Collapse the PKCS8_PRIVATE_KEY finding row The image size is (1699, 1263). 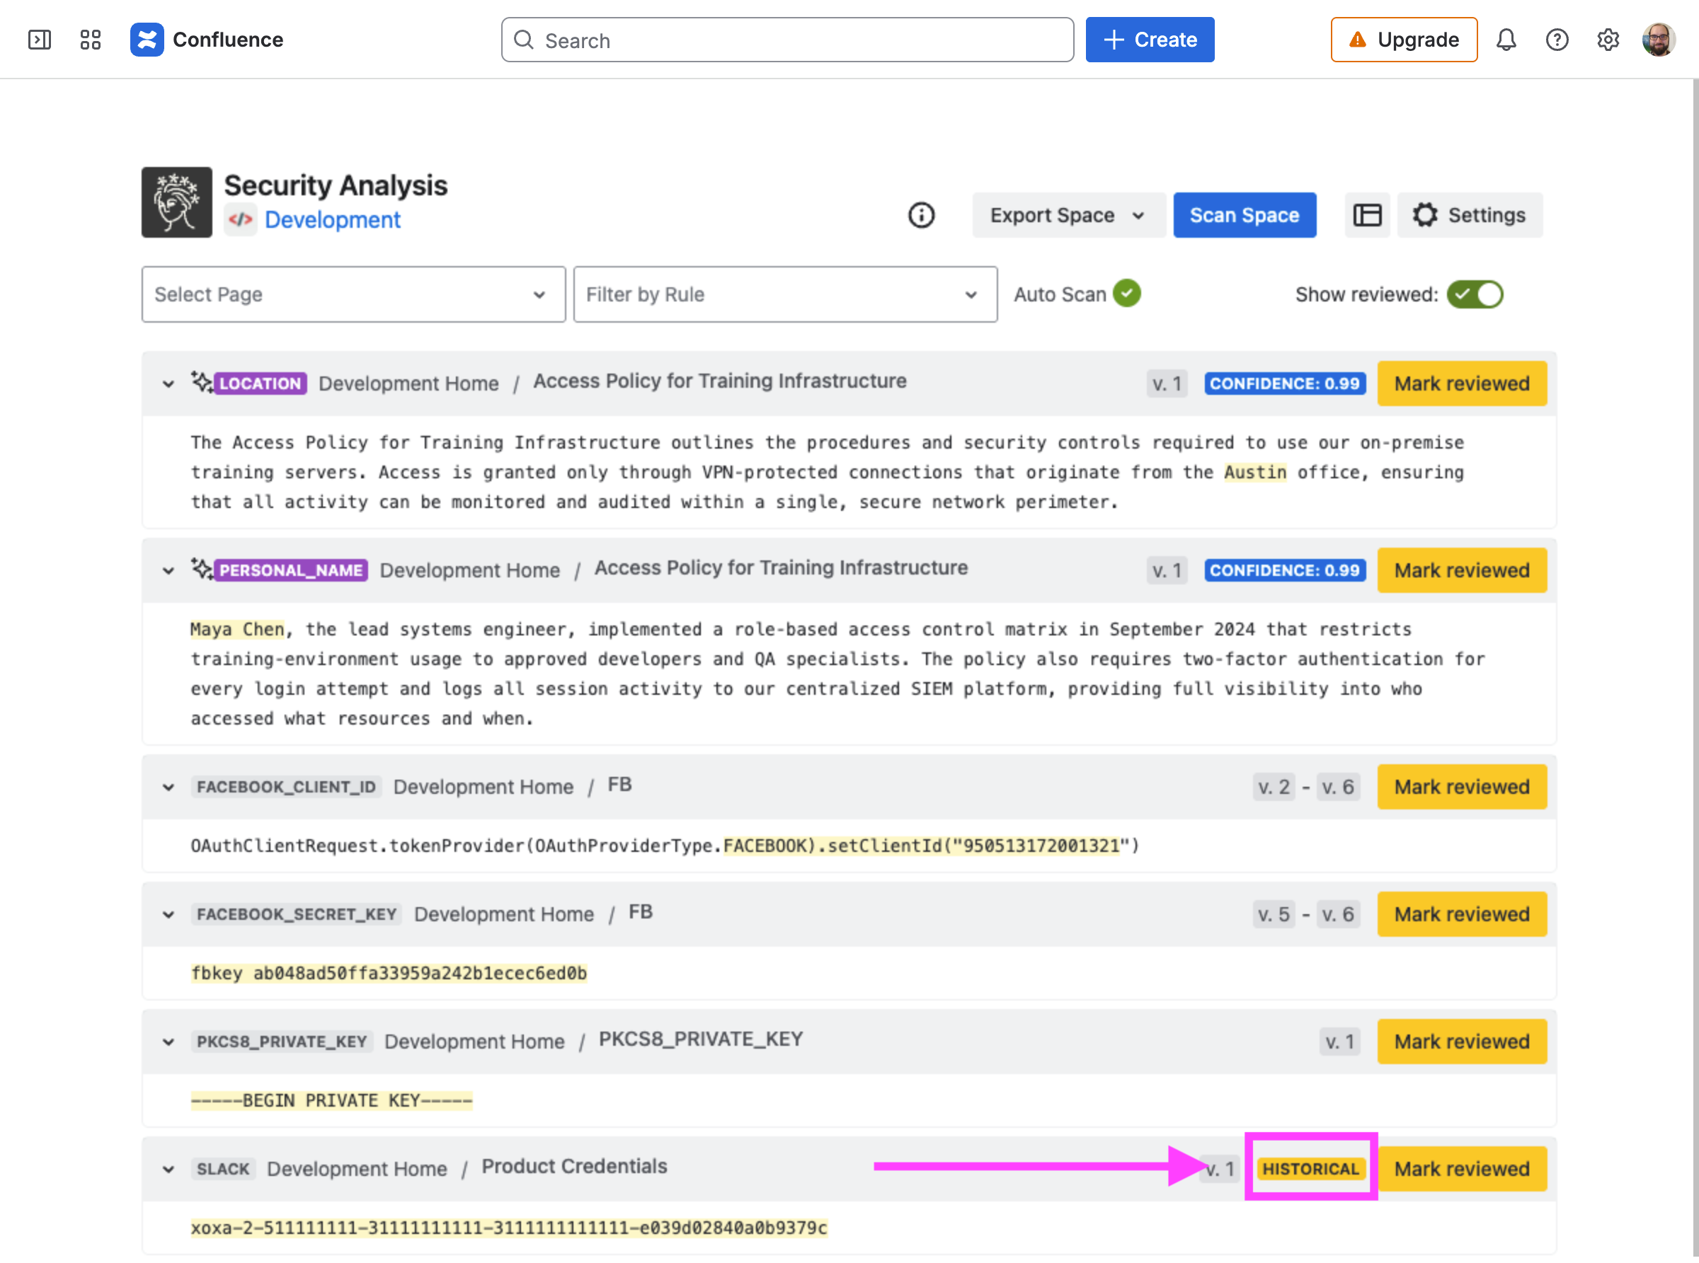pos(168,1042)
